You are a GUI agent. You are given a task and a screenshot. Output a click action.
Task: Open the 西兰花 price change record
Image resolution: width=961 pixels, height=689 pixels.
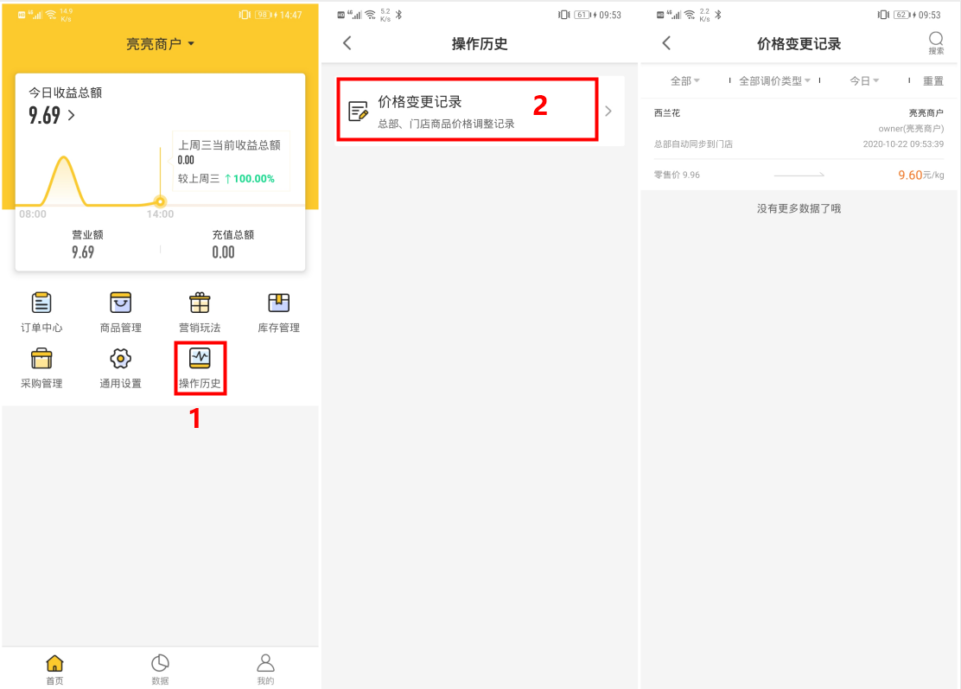click(799, 144)
